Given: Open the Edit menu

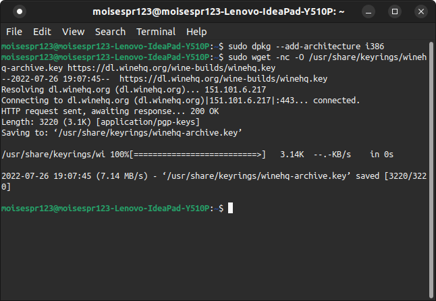Looking at the screenshot, I should coord(42,32).
